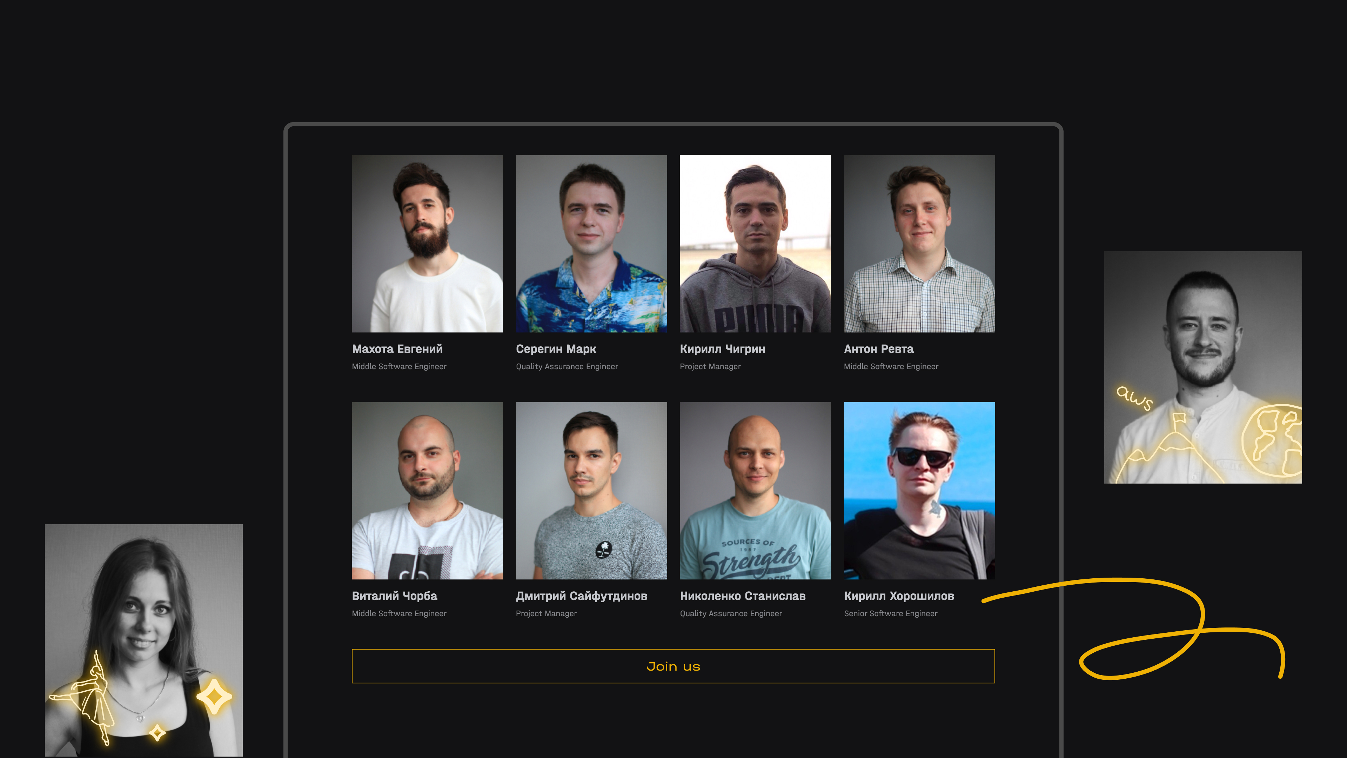Open Виталий Чорба's team photo
Viewport: 1347px width, 758px height.
click(427, 490)
